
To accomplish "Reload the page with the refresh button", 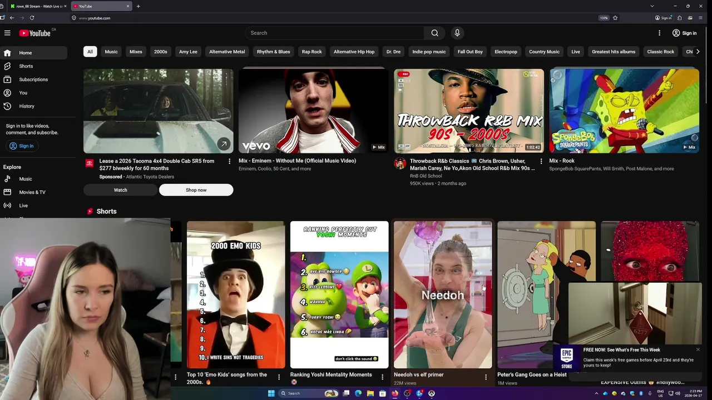I will [x=32, y=18].
